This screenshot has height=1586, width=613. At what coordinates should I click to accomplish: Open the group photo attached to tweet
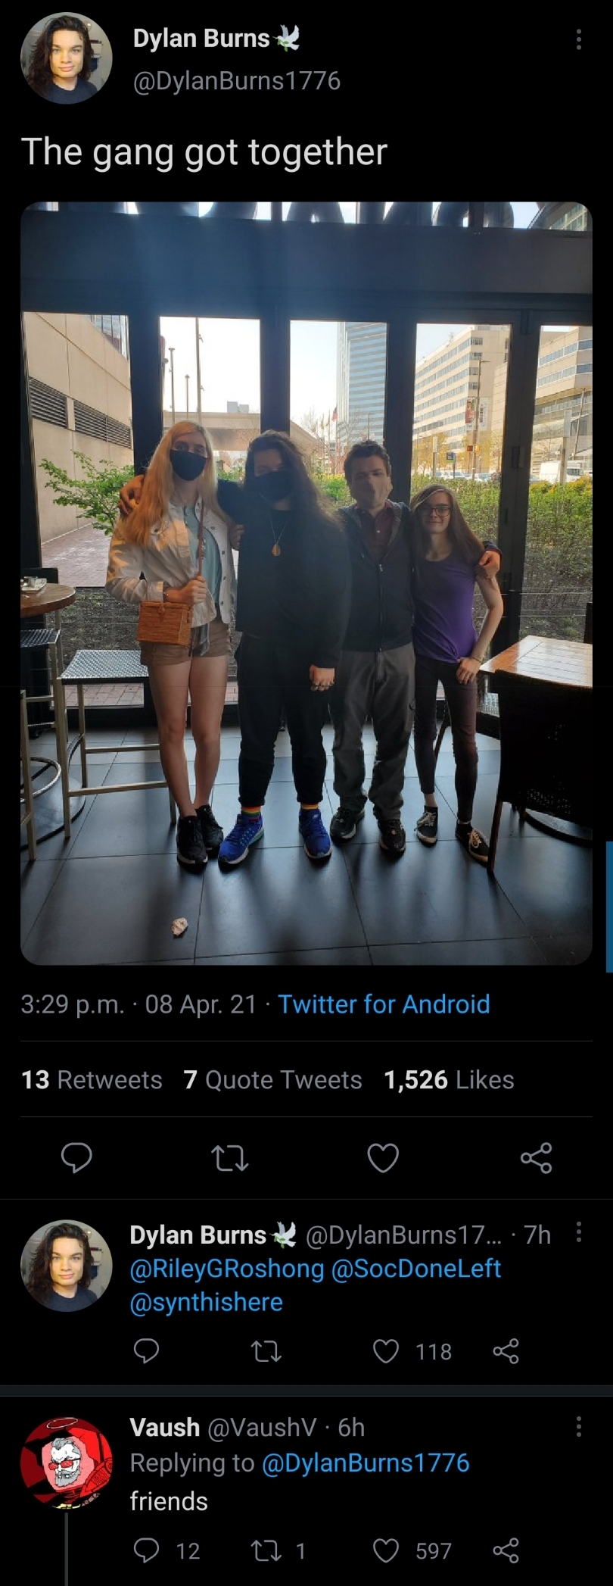pyautogui.click(x=306, y=583)
